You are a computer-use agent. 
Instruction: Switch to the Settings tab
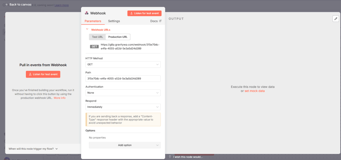tap(114, 21)
